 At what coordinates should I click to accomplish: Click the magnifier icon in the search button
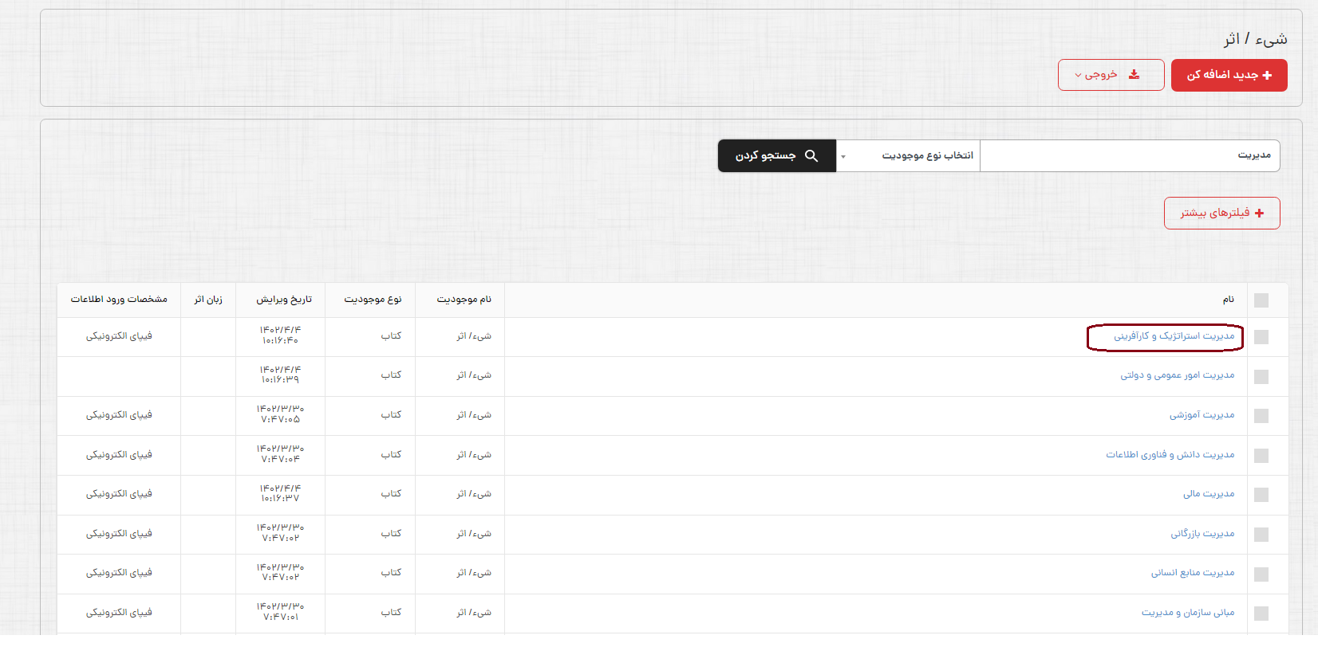tap(811, 156)
